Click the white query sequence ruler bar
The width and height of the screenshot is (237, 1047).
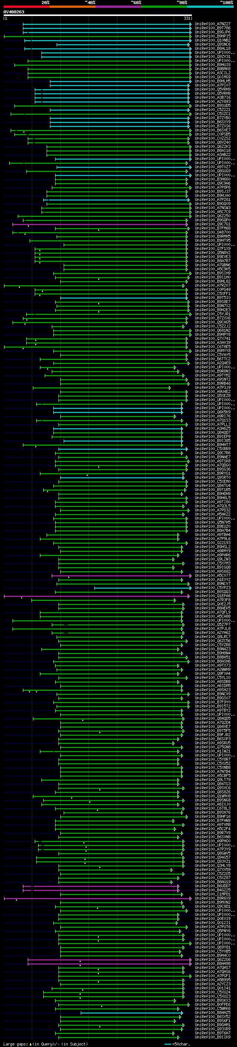98,15
